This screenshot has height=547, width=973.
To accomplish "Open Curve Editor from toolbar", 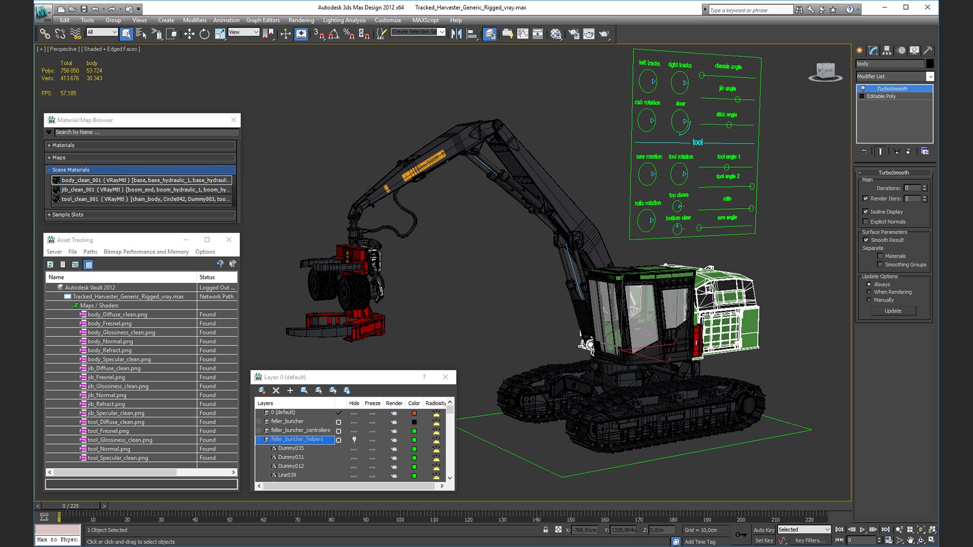I will pyautogui.click(x=522, y=34).
